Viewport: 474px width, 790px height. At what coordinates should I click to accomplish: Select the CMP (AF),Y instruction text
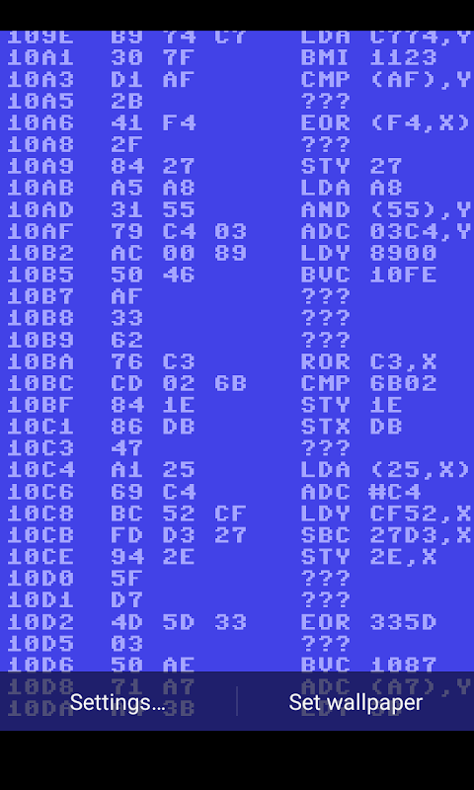386,80
